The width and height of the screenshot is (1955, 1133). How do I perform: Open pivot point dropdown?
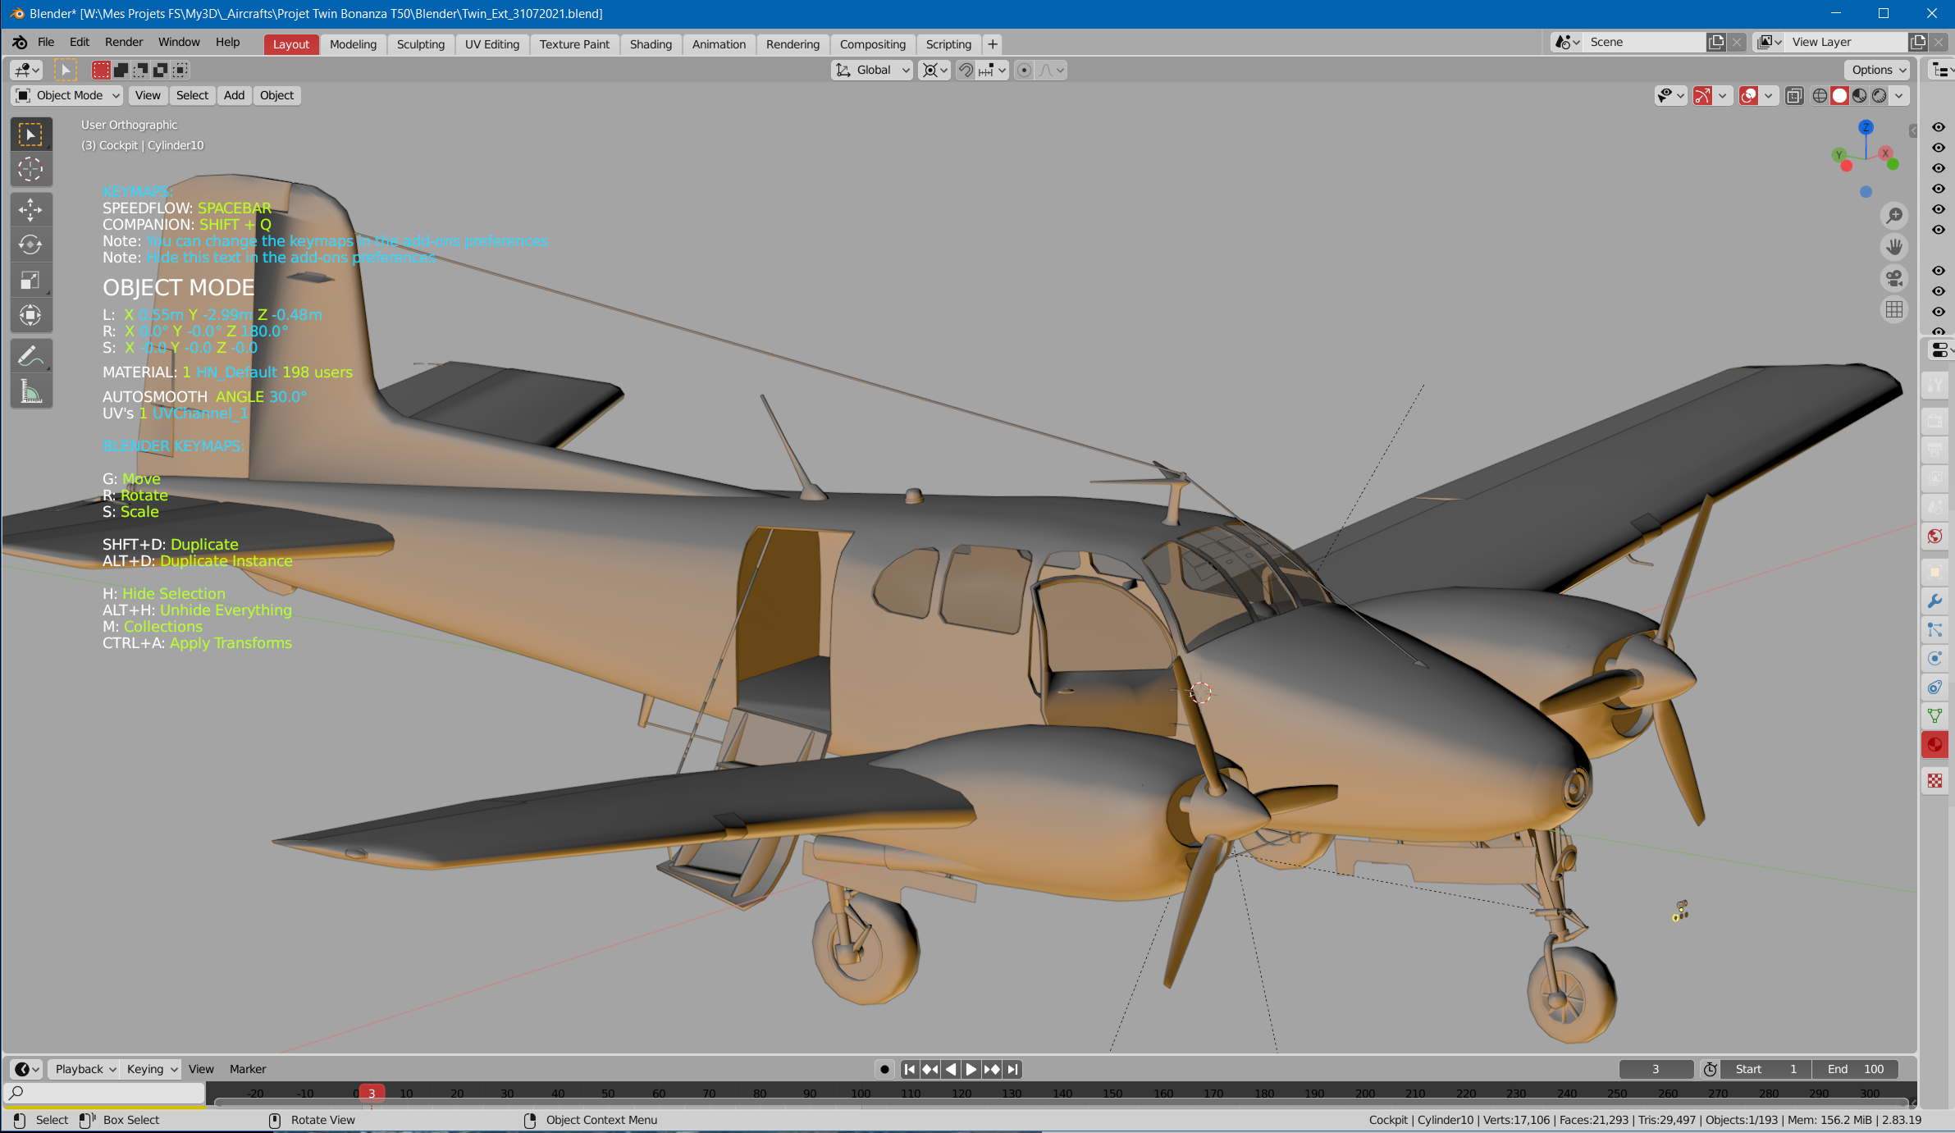pos(935,71)
